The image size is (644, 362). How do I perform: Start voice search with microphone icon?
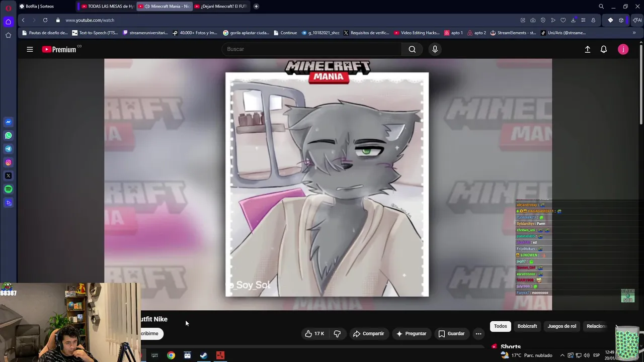(x=435, y=49)
